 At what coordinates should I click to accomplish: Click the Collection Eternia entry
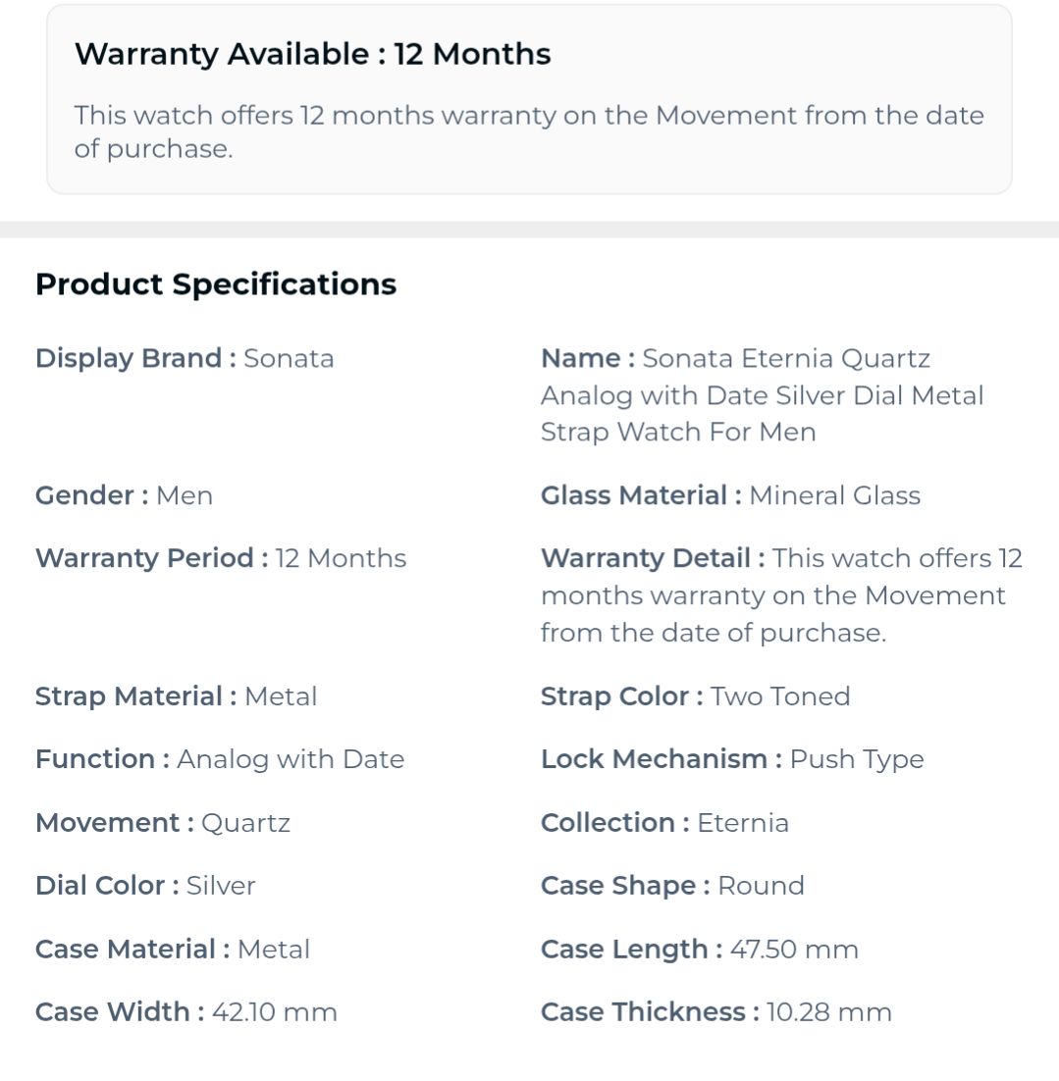(x=665, y=822)
